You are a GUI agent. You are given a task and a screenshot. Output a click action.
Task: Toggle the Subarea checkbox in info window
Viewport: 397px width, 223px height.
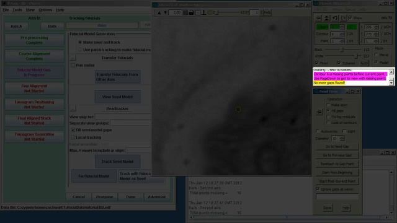(x=339, y=63)
